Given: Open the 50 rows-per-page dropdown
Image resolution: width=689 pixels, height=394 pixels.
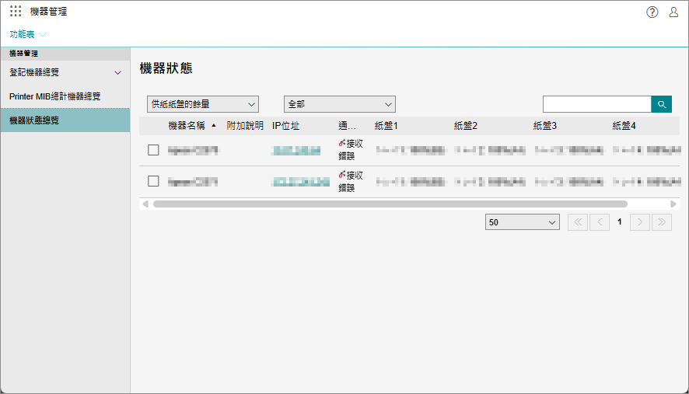Looking at the screenshot, I should coord(522,222).
